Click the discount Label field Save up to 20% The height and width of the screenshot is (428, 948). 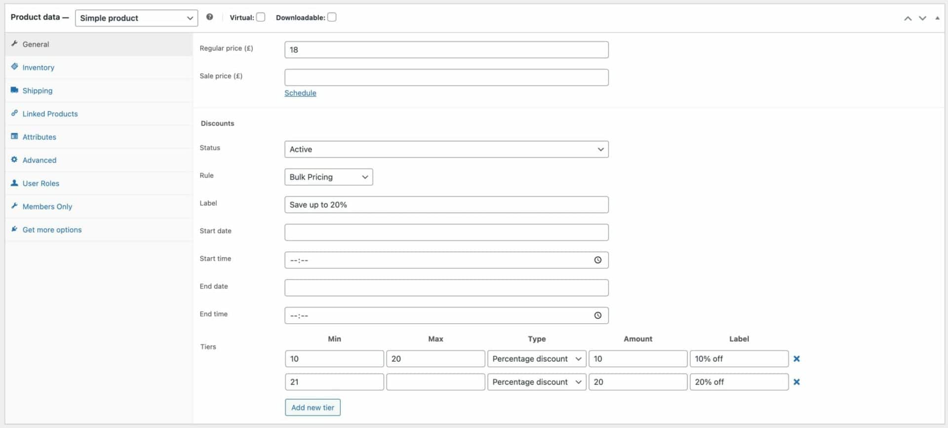pyautogui.click(x=446, y=205)
